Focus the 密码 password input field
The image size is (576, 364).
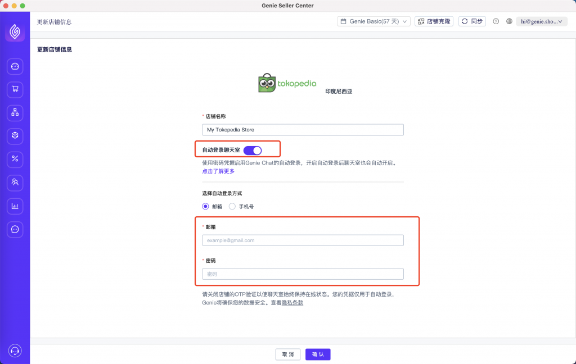click(303, 274)
